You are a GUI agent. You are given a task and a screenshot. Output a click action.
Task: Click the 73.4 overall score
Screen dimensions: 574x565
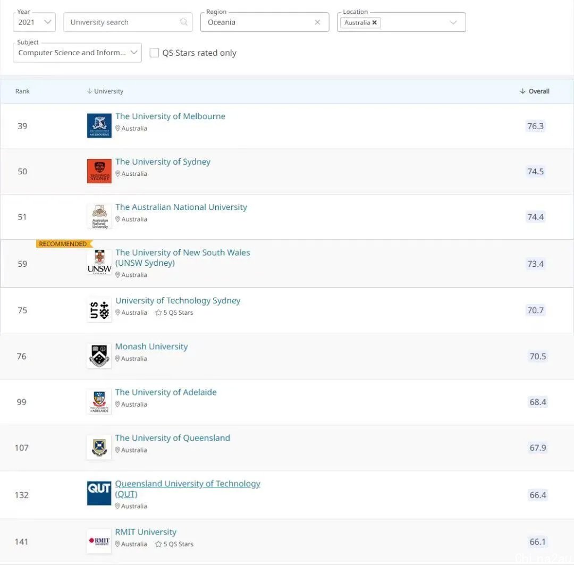click(535, 264)
